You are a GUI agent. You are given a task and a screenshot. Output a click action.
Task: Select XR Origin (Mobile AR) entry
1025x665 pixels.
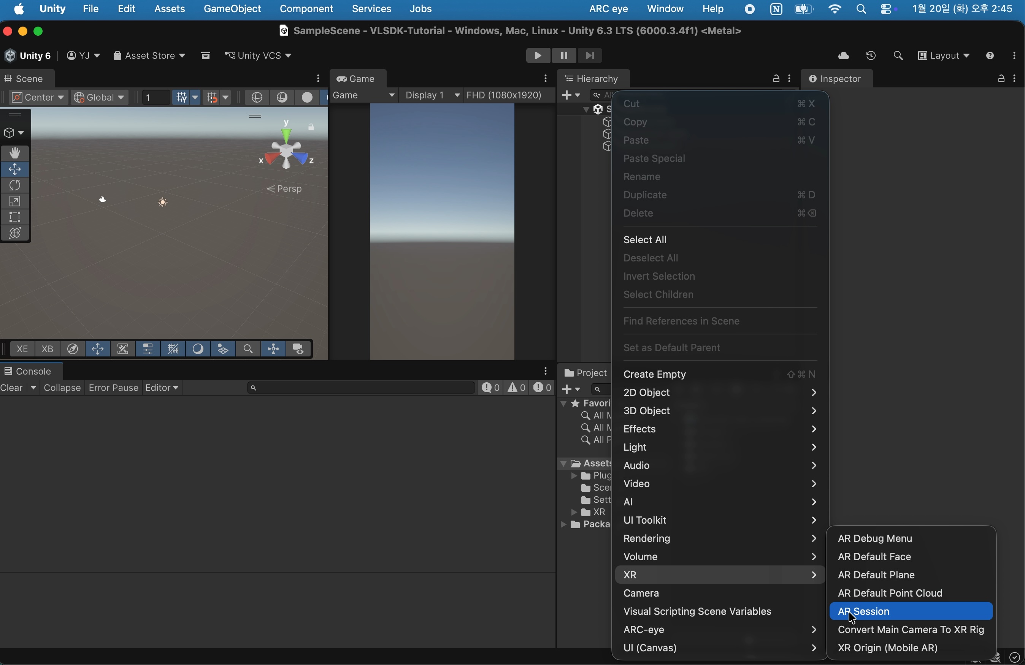889,648
